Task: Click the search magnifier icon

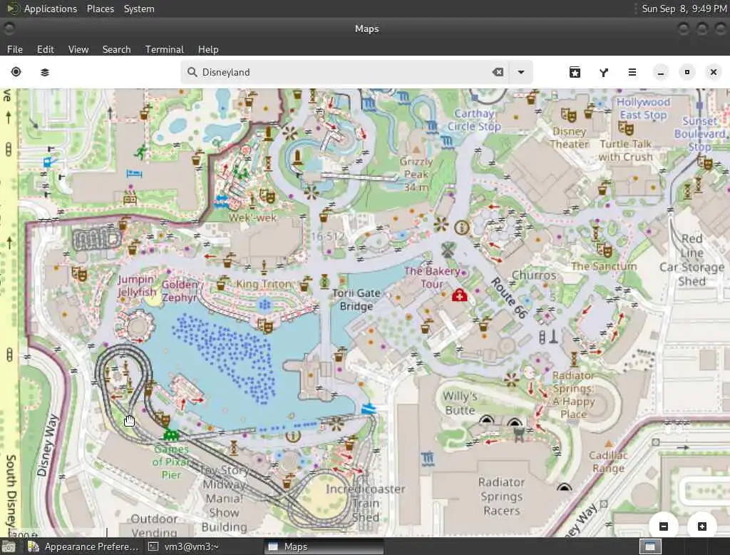Action: coord(192,72)
